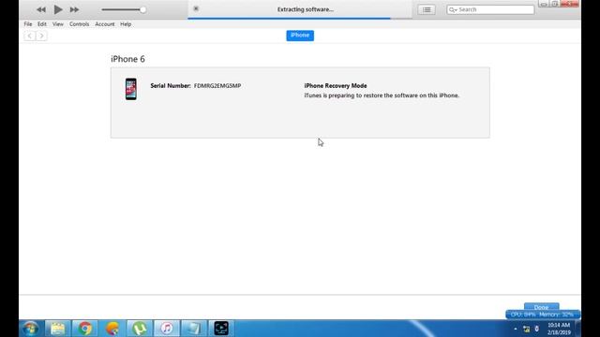
Task: Click the power tray icon
Action: [537, 329]
